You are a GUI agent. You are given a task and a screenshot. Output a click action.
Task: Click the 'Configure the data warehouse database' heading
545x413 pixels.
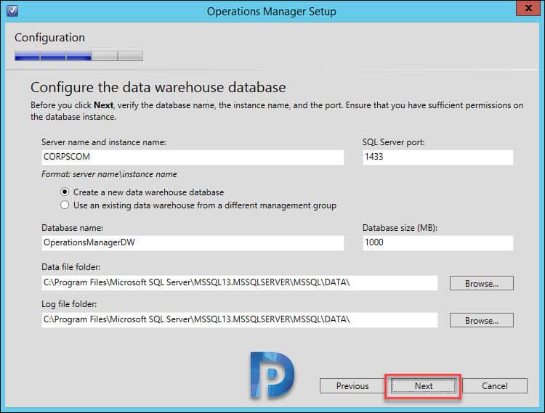click(x=158, y=87)
